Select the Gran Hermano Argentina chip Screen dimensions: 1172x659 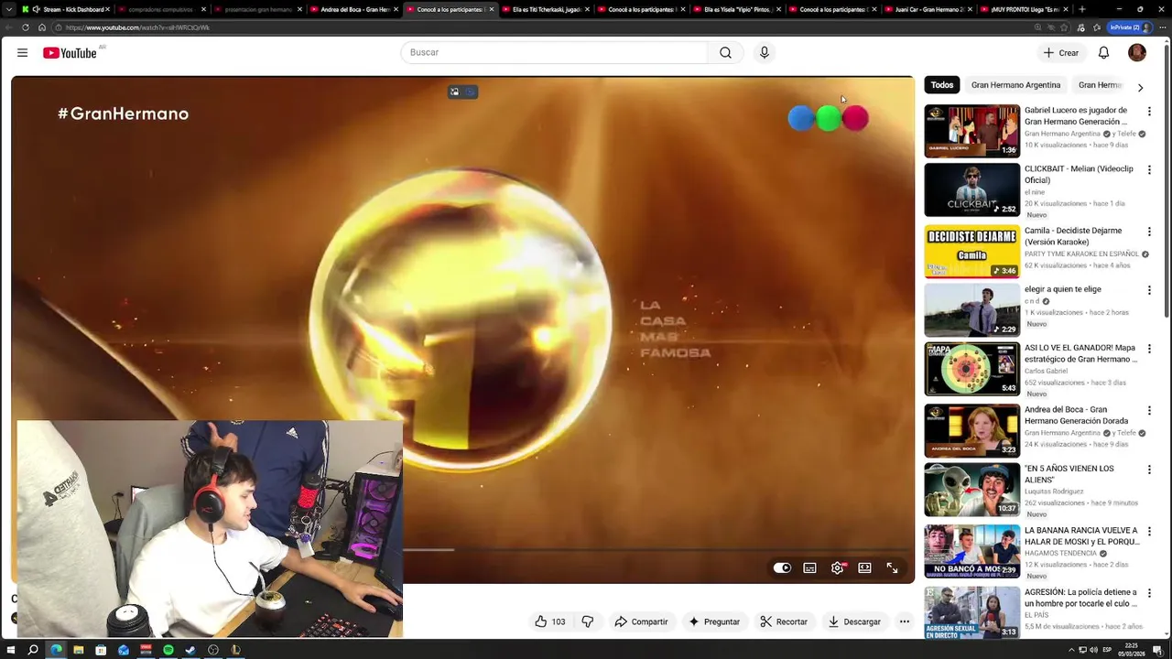(1015, 85)
